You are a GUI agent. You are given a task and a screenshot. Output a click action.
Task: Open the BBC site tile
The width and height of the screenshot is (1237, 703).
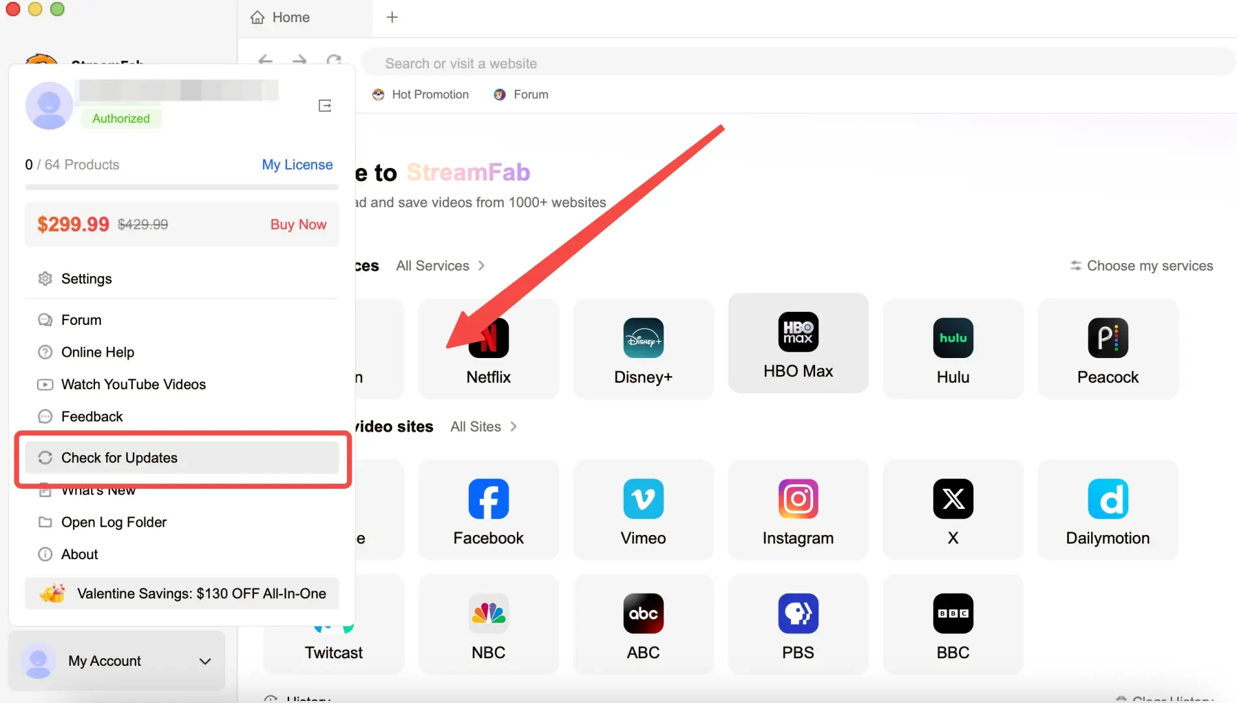(953, 624)
